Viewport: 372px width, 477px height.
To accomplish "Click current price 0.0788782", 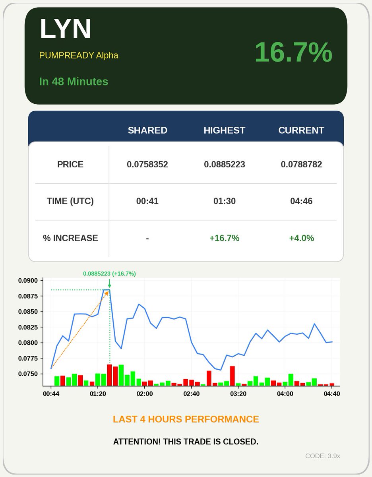I will click(301, 165).
